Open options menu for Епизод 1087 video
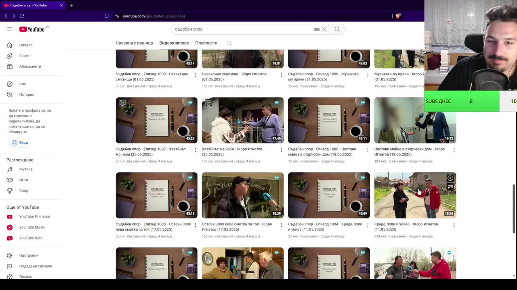 (195, 149)
